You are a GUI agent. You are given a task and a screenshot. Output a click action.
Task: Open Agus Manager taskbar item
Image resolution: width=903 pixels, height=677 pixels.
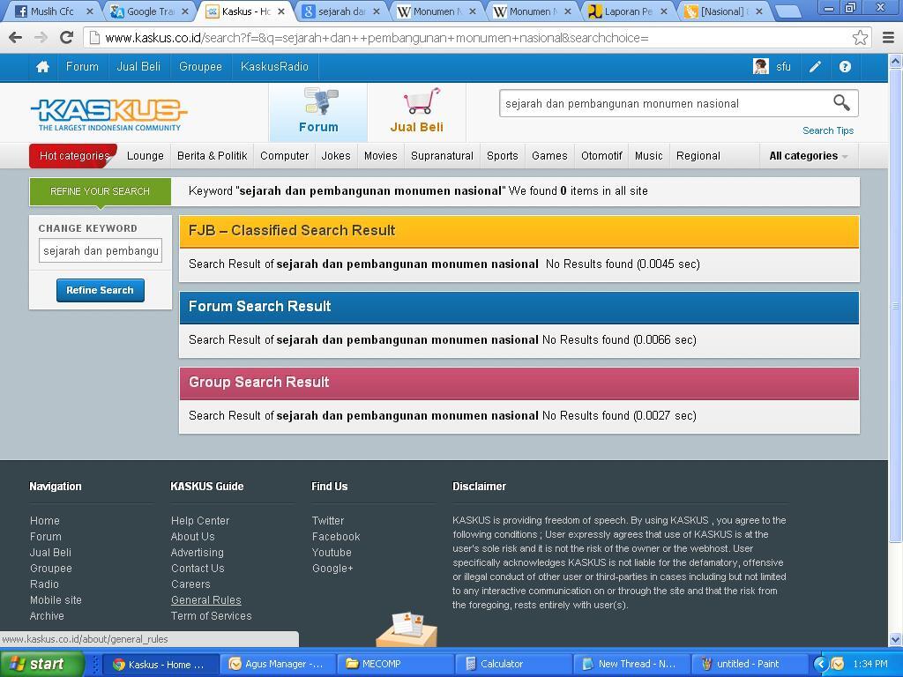[276, 664]
